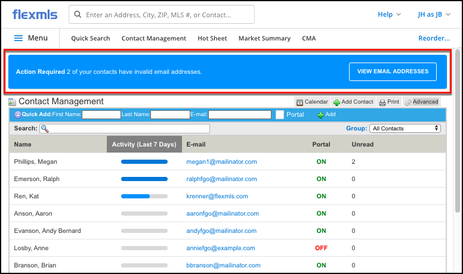Viewport: 463px width, 274px height.
Task: Toggle Megan Phillips portal ON status
Action: coord(321,162)
